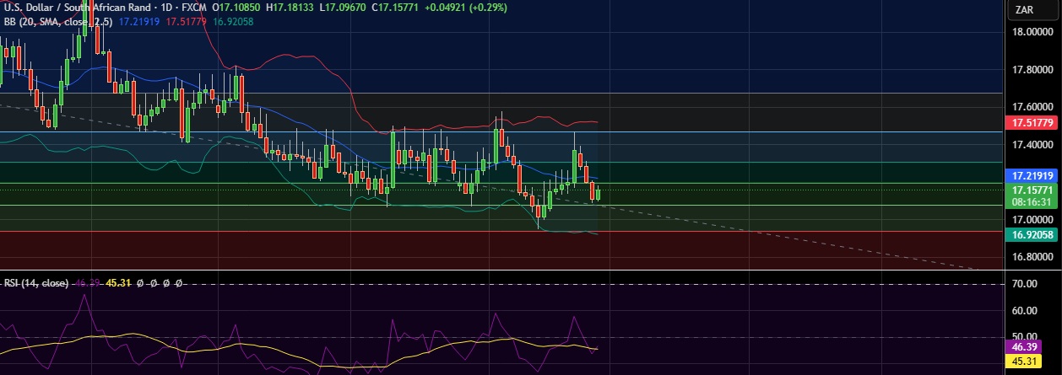Click the 50.00 RSI axis tick
The height and width of the screenshot is (375, 1062).
tap(1025, 336)
